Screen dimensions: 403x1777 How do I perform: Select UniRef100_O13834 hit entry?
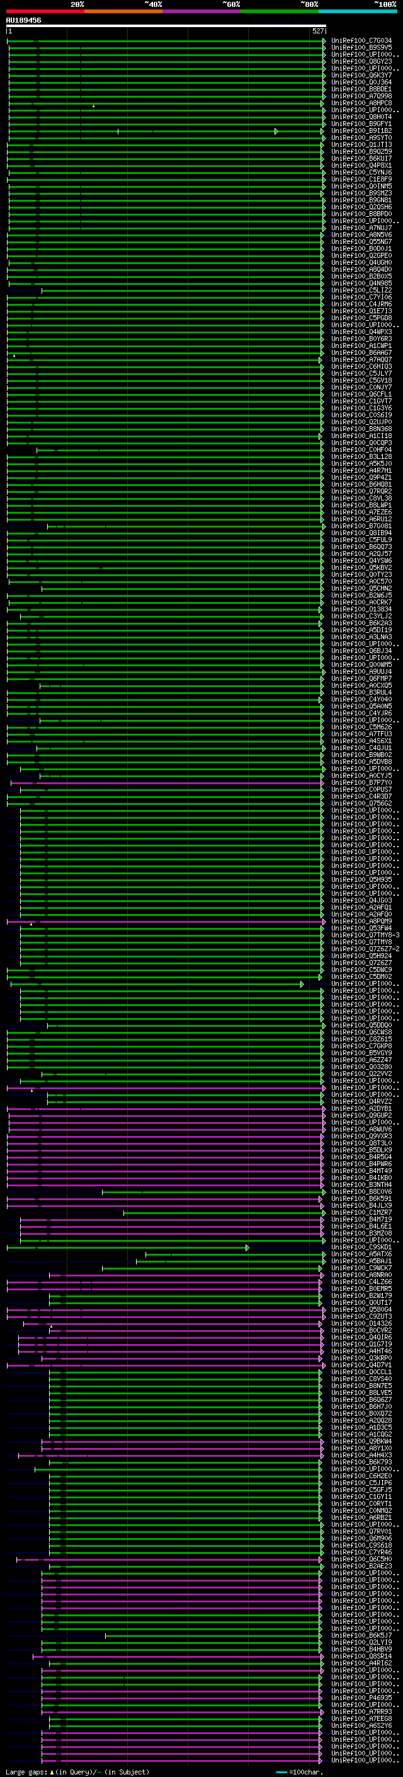tap(361, 609)
